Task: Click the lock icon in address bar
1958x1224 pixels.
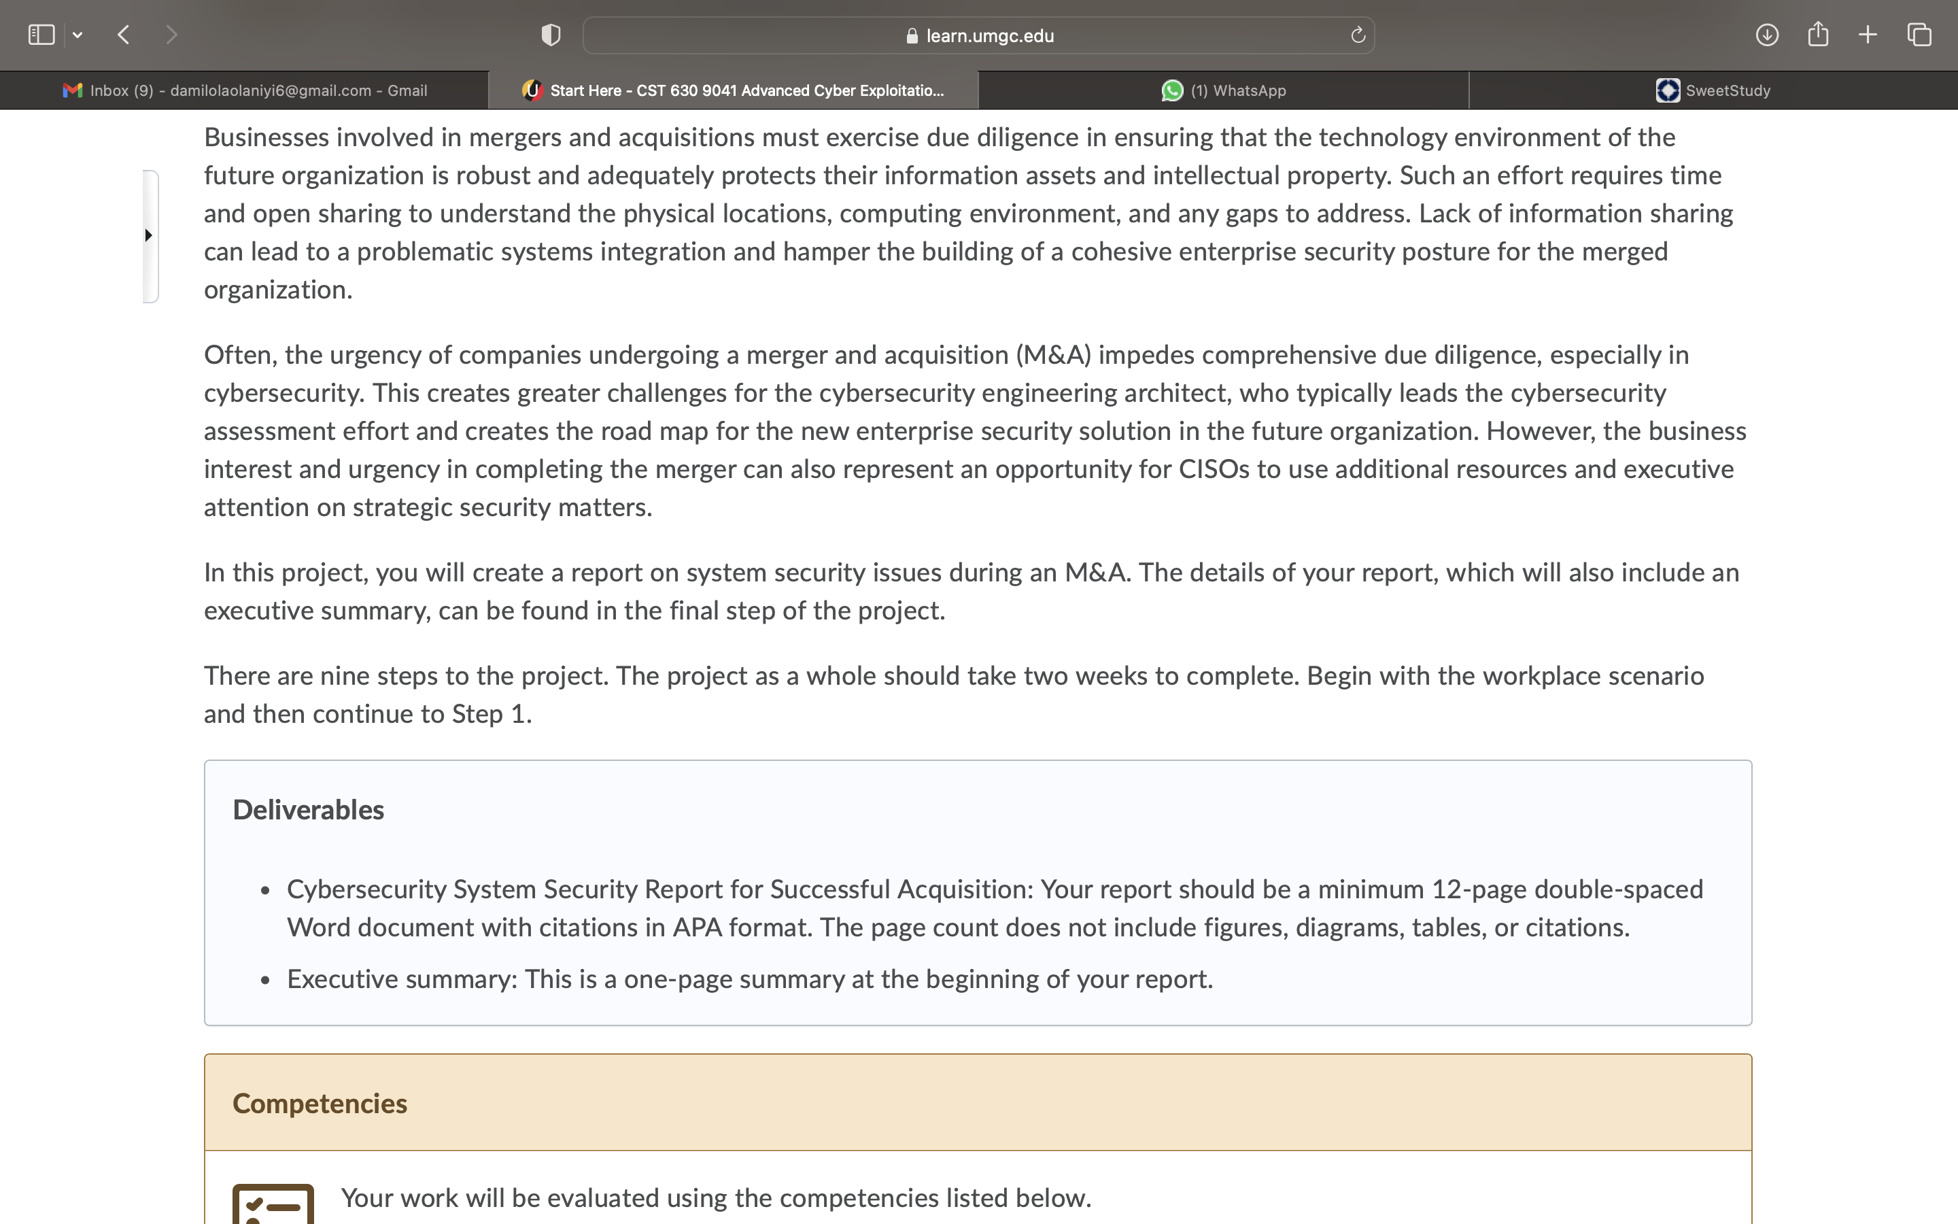Action: pyautogui.click(x=912, y=35)
